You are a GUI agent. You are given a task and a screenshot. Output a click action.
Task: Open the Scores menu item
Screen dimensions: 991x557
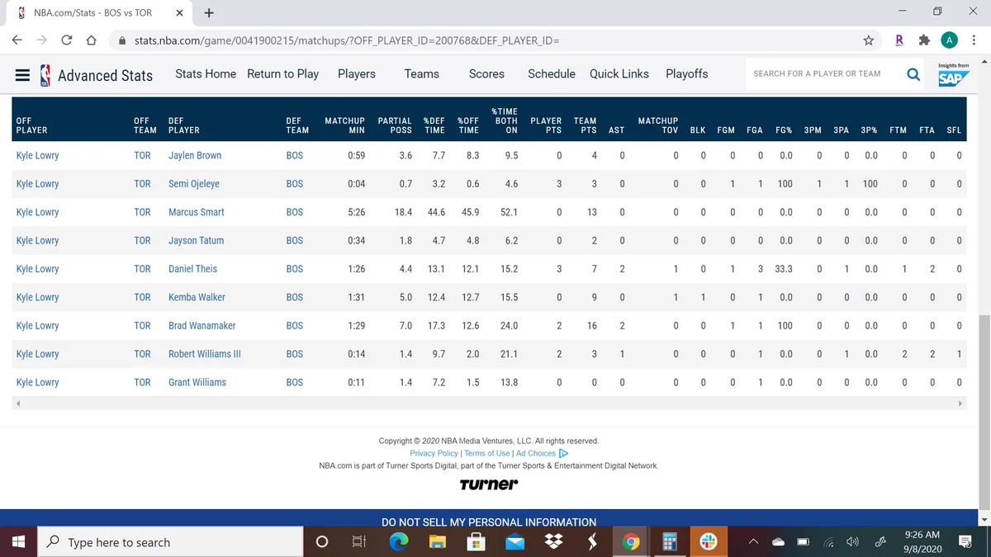tap(486, 73)
